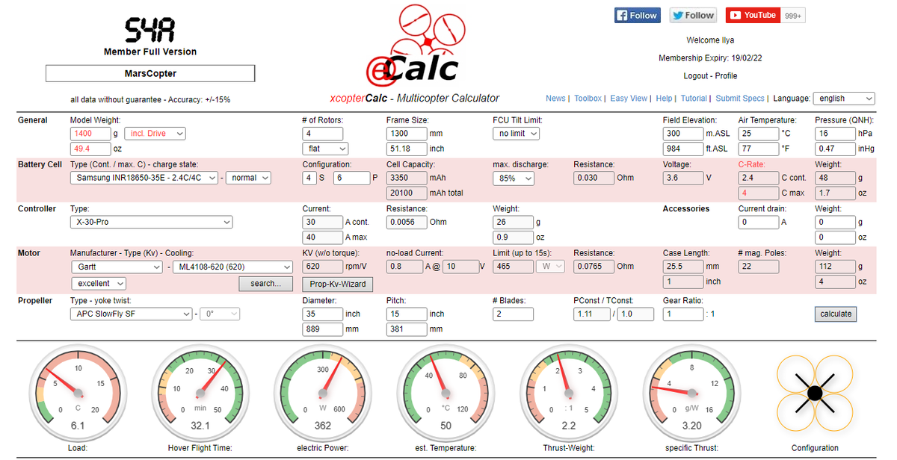
Task: Click the Facebook Follow button
Action: [x=637, y=15]
